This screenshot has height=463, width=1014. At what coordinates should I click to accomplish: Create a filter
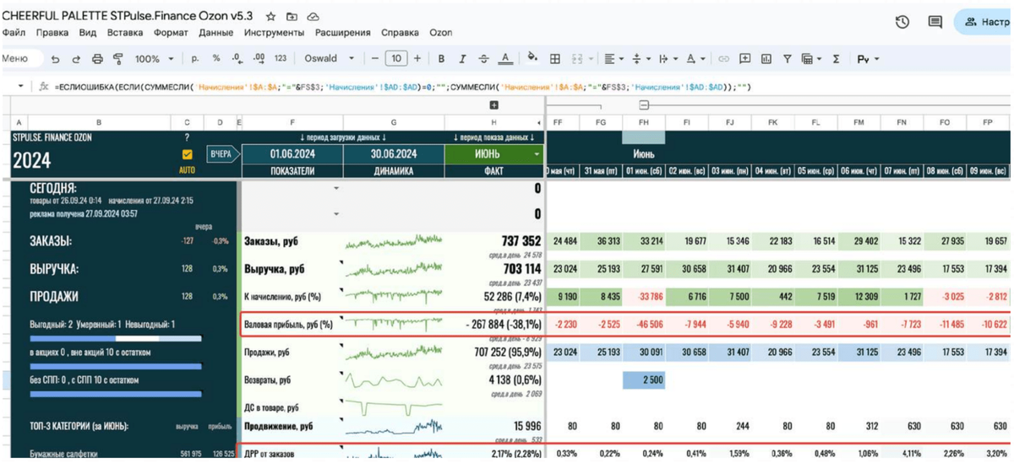pyautogui.click(x=788, y=59)
